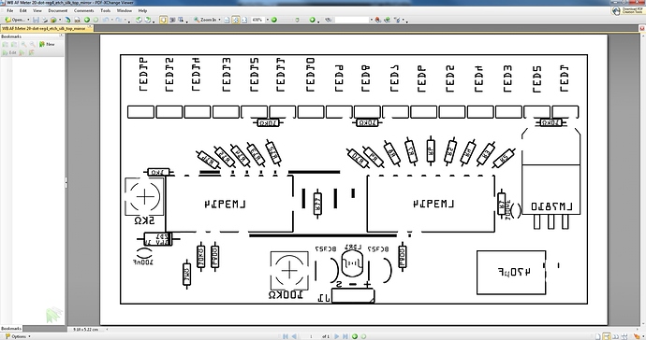
Task: Expand the Open button dropdown arrow
Action: (28, 20)
